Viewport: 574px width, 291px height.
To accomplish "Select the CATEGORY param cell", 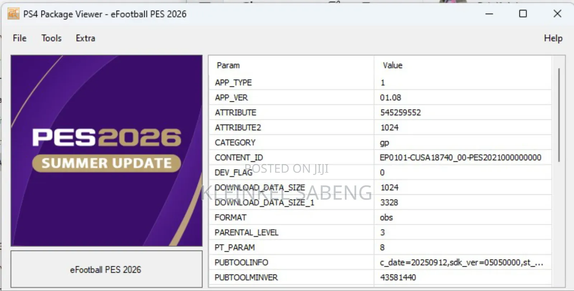I will 291,143.
